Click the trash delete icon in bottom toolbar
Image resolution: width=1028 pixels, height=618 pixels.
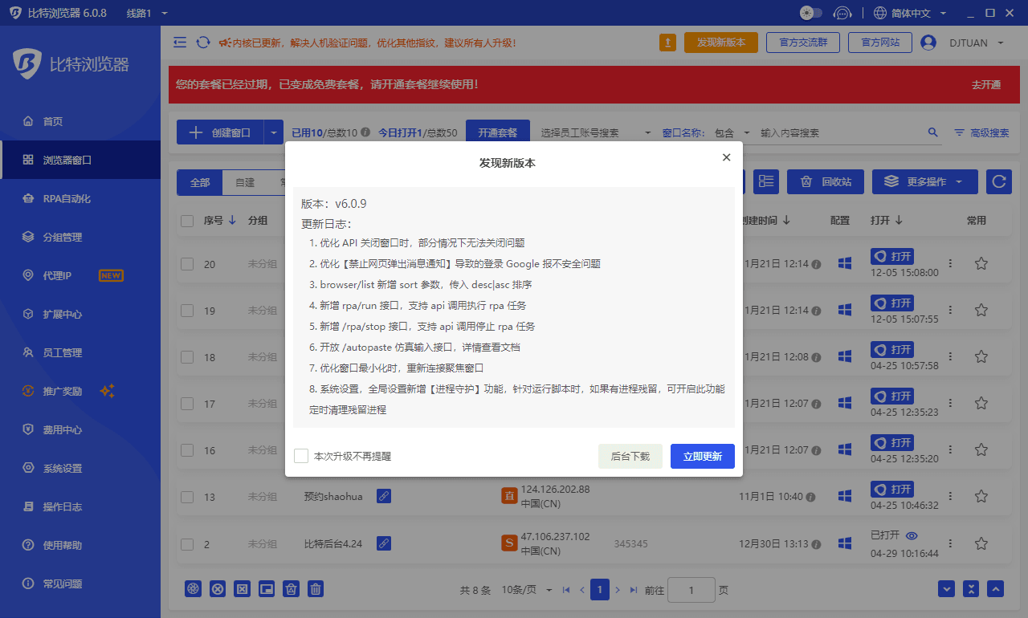[x=316, y=589]
